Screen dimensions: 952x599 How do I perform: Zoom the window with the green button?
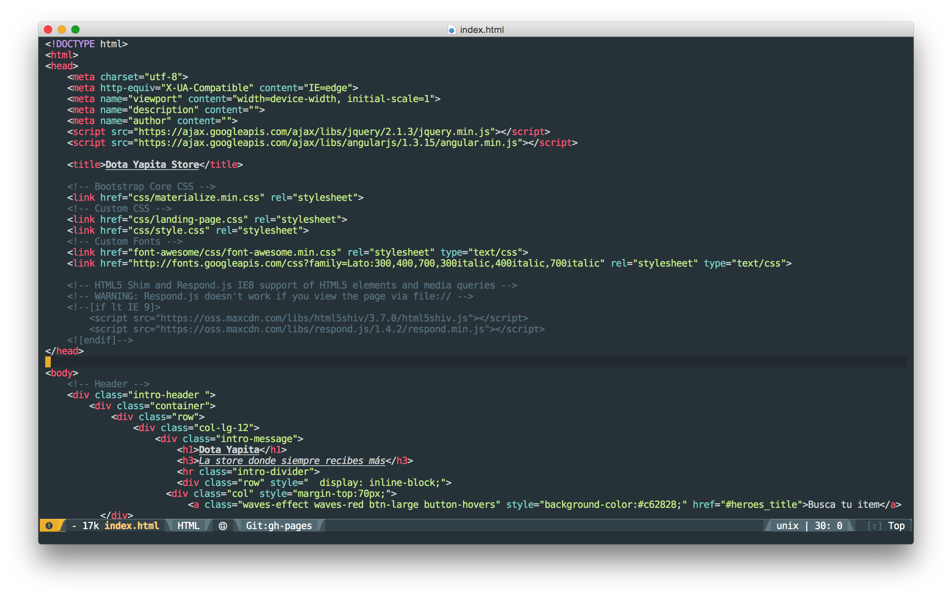(75, 29)
